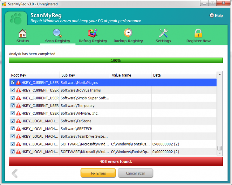Click warning icon on MozillaPlugins row
The height and width of the screenshot is (185, 232).
tap(18, 82)
